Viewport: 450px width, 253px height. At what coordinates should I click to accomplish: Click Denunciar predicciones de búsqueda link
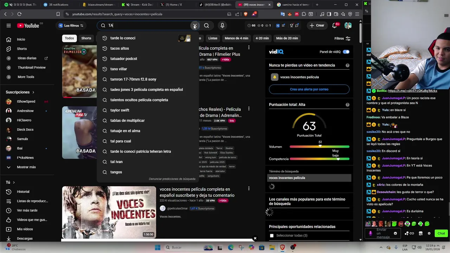172,179
